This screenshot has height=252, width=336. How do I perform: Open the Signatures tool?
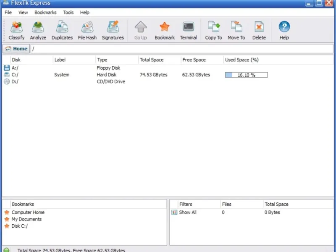[x=113, y=30]
